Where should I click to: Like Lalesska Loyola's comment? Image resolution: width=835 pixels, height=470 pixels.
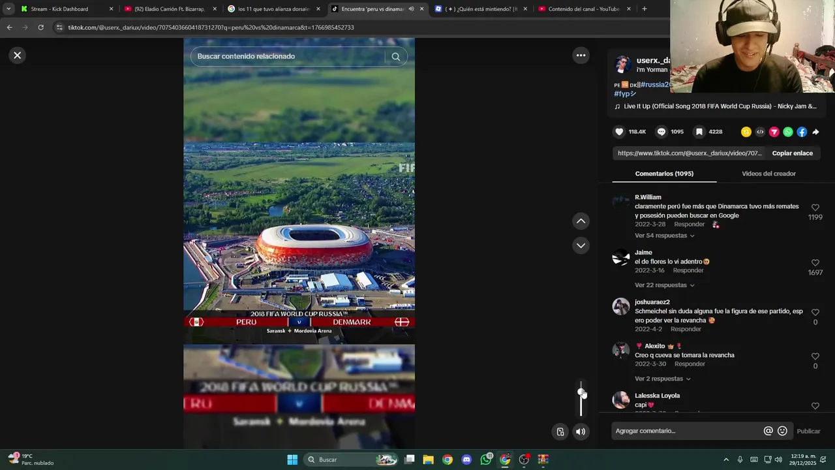click(x=815, y=406)
